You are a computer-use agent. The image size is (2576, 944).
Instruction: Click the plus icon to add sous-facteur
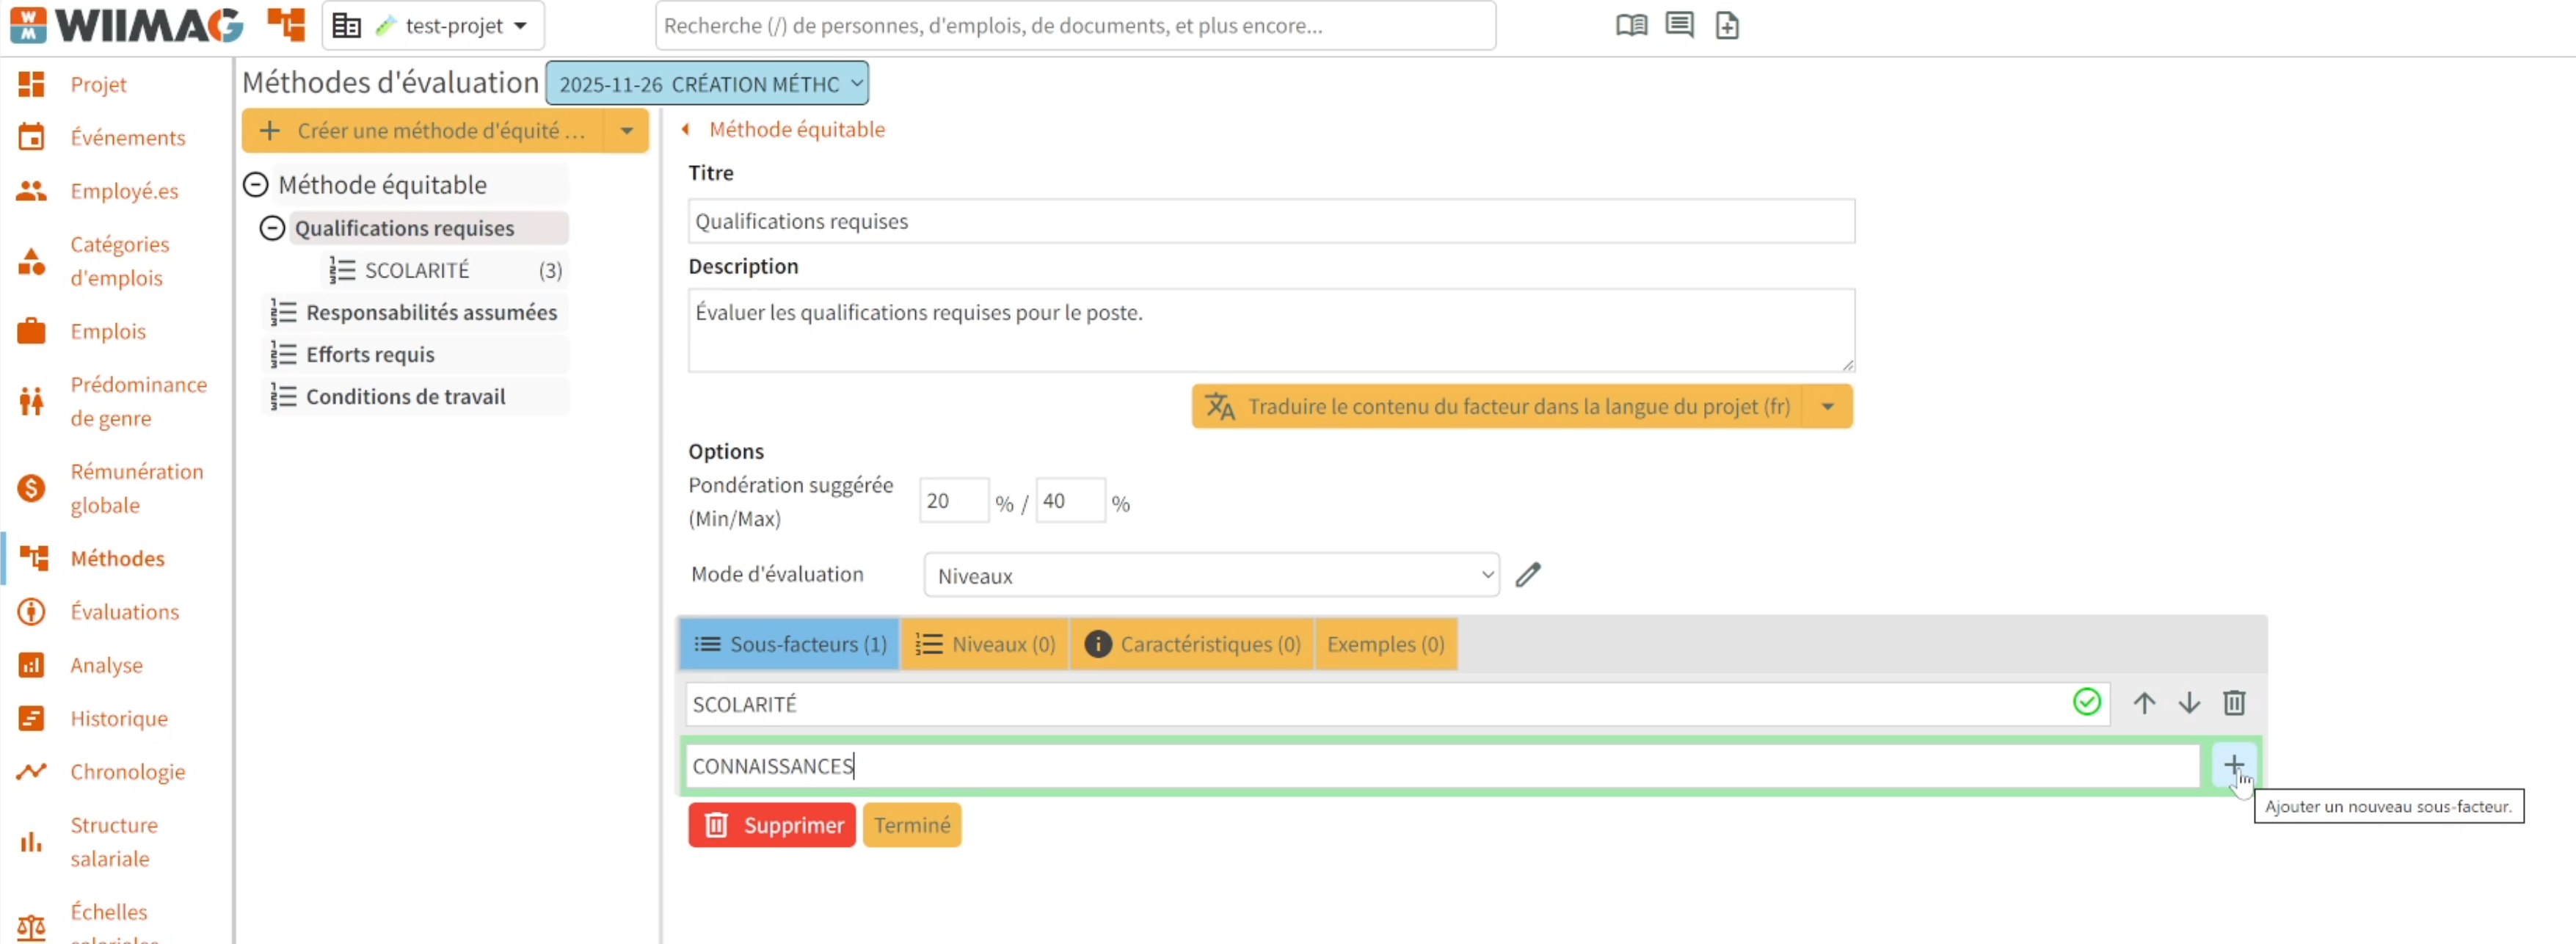[x=2233, y=766]
